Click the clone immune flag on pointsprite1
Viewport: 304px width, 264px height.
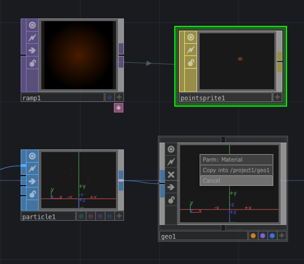coord(191,50)
